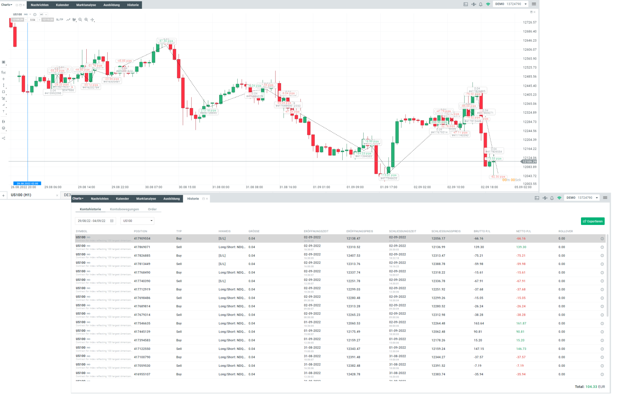Click the layout panel icon in upper window header

pyautogui.click(x=466, y=4)
